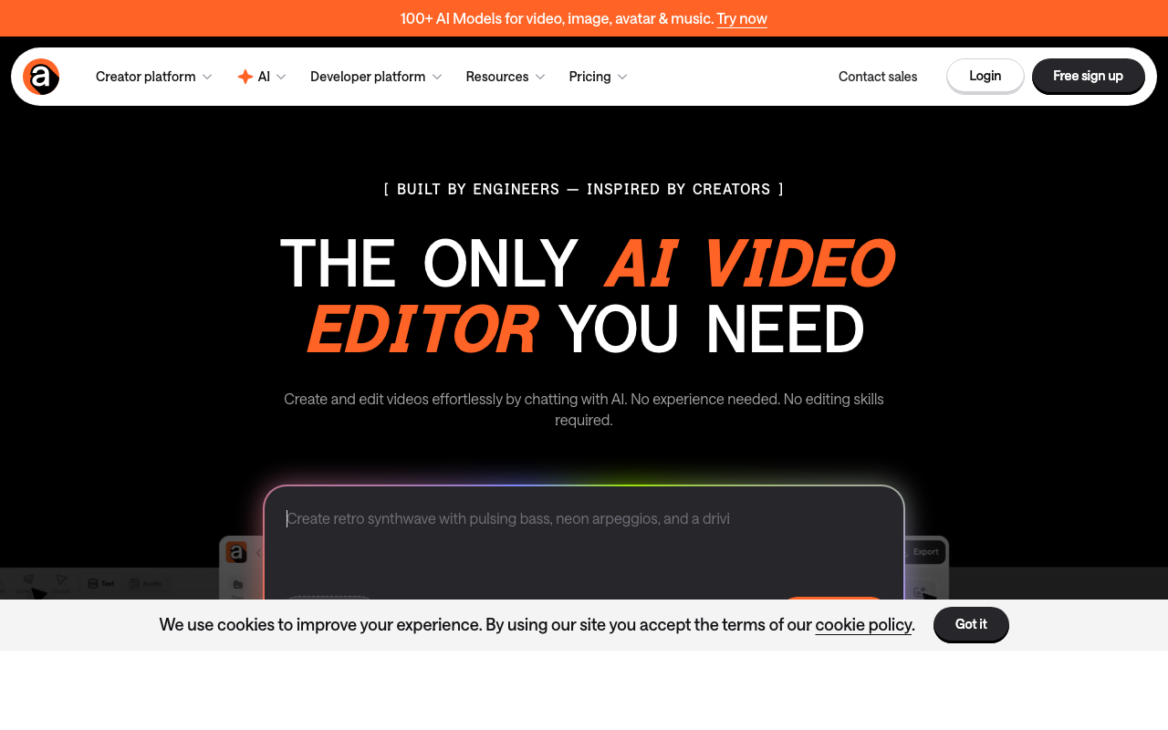This screenshot has height=730, width=1168.
Task: Focus the AI prompt text box
Action: point(584,538)
